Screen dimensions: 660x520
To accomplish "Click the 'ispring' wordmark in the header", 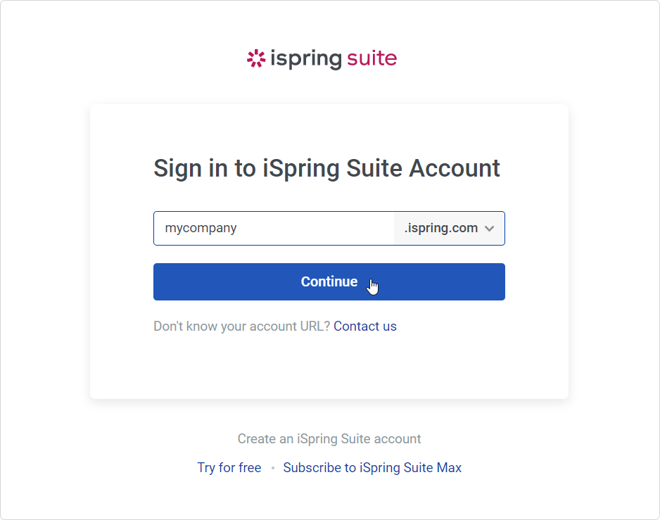I will 306,59.
